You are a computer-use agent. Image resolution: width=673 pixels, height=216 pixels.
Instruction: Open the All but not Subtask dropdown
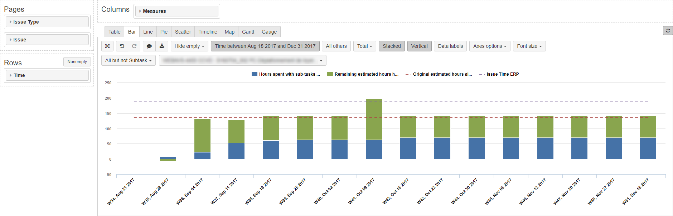click(x=129, y=60)
